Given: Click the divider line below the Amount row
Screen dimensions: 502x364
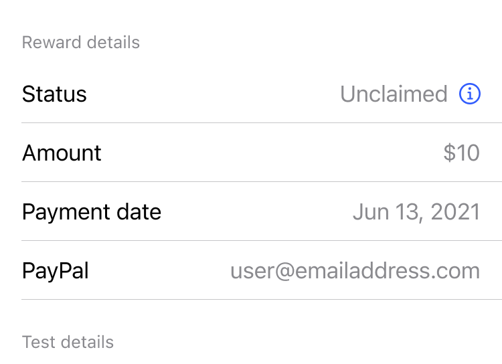Looking at the screenshot, I should [261, 181].
